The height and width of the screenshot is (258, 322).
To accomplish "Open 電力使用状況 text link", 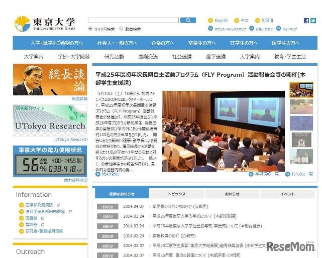I will coord(76,180).
